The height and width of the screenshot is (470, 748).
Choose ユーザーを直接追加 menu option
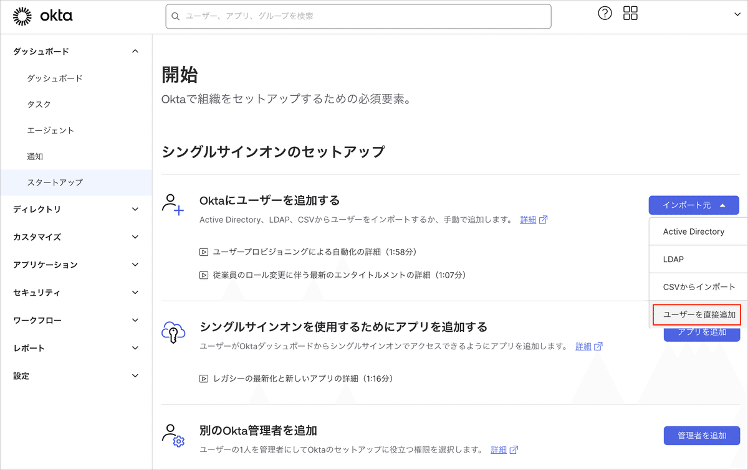coord(699,314)
